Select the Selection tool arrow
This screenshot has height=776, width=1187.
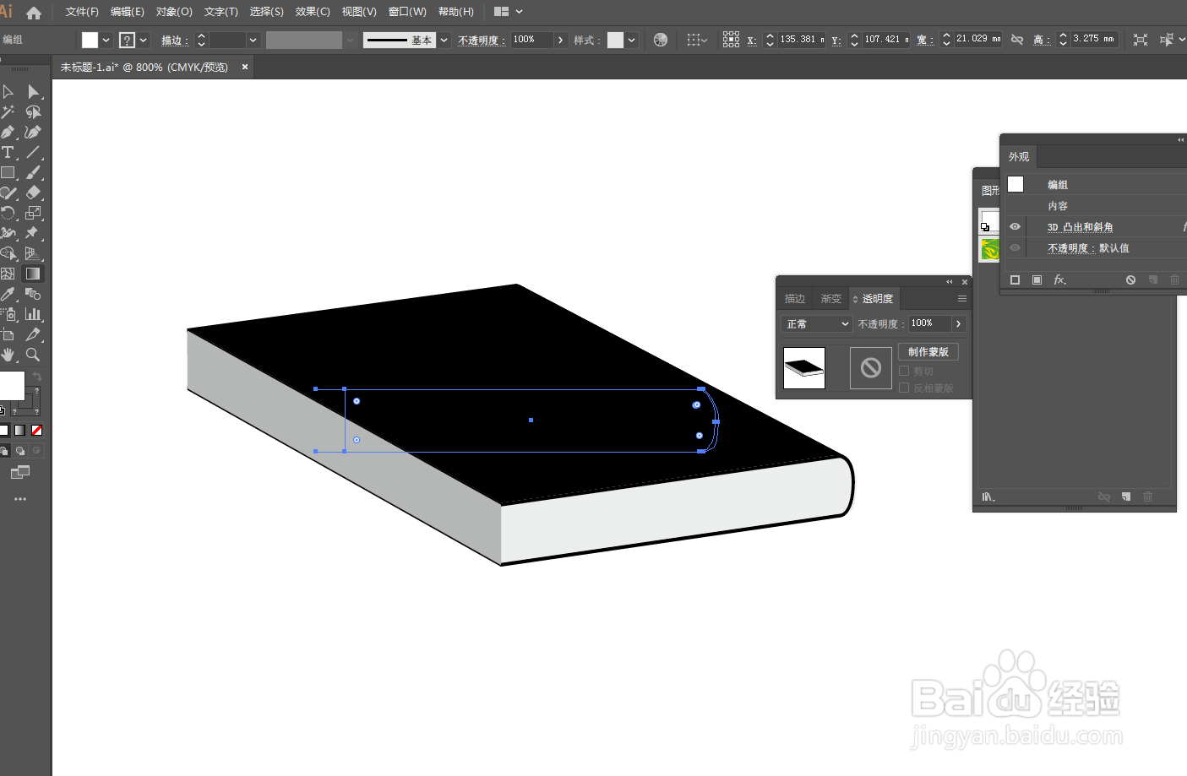click(x=8, y=91)
